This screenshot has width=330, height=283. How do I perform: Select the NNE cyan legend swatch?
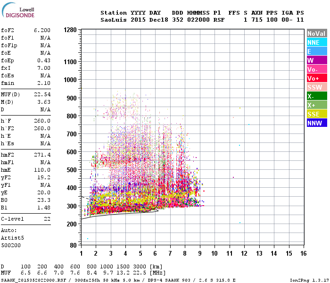(317, 42)
